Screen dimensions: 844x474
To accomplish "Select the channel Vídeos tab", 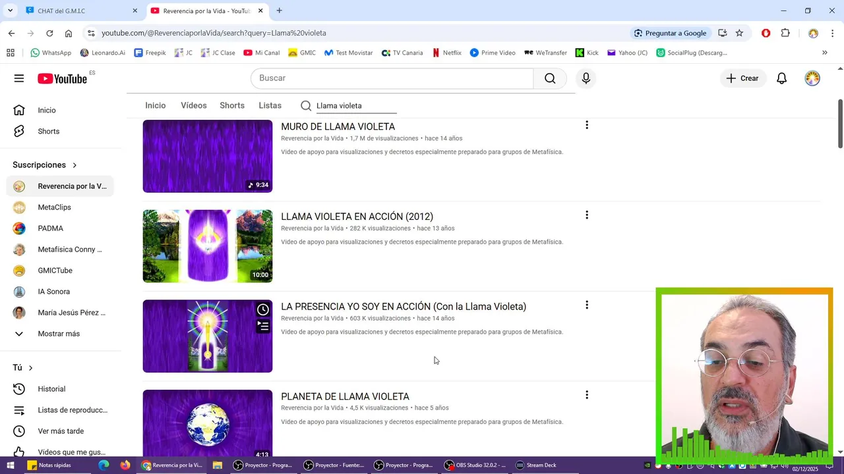I will click(194, 105).
